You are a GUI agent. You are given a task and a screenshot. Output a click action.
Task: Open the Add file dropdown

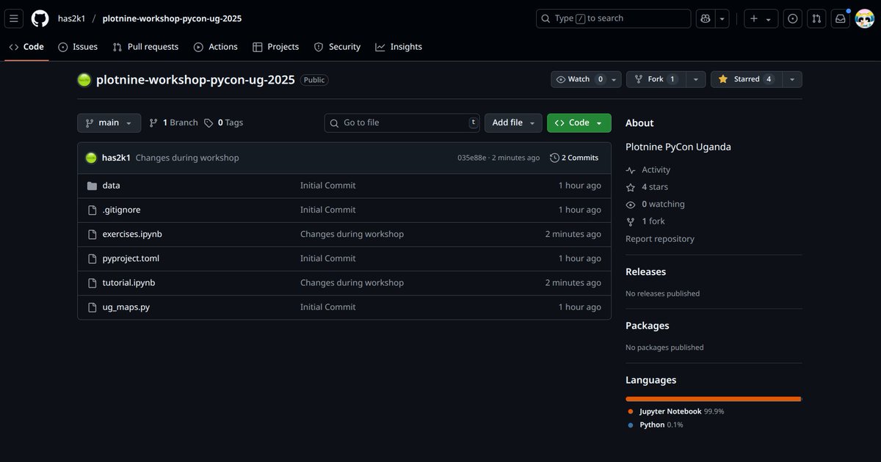tap(513, 123)
